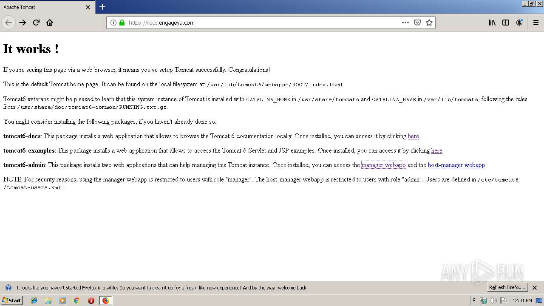The width and height of the screenshot is (544, 306).
Task: Click the tomcat6-examples package name
Action: (x=29, y=150)
